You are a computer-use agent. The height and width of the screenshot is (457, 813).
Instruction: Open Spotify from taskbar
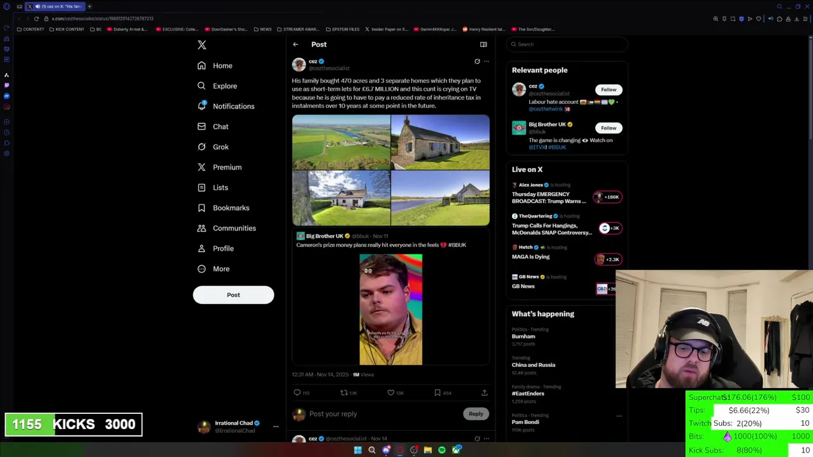click(441, 450)
